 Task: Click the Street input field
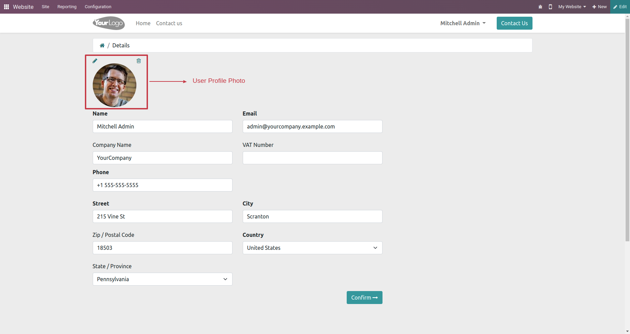tap(162, 216)
